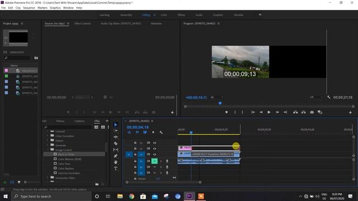The image size is (358, 201).
Task: Select the Hand tool
Action: click(116, 162)
